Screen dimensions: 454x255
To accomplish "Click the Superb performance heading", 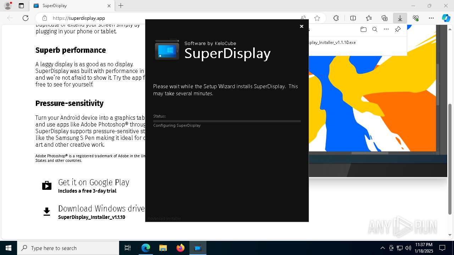I will (x=71, y=50).
